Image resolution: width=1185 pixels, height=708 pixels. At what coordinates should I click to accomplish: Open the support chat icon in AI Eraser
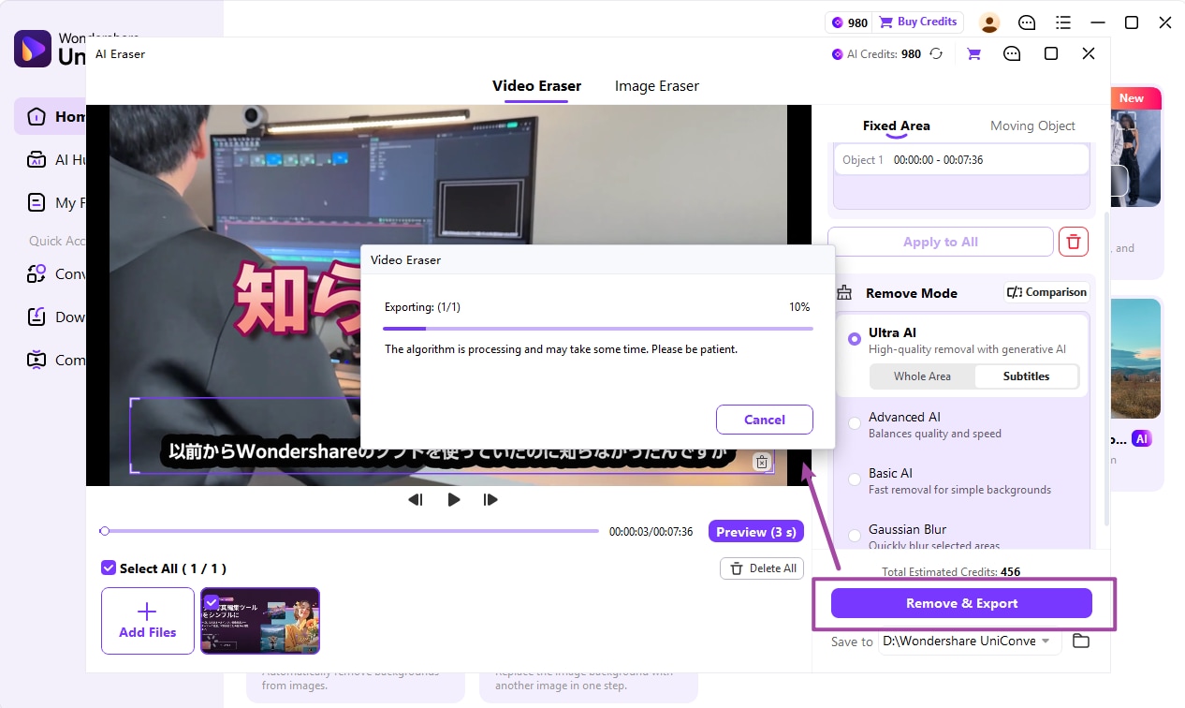[1012, 54]
